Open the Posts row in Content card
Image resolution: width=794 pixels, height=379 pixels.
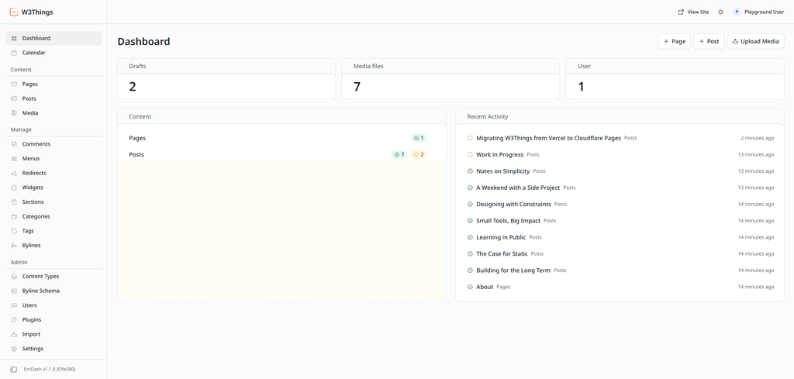281,154
